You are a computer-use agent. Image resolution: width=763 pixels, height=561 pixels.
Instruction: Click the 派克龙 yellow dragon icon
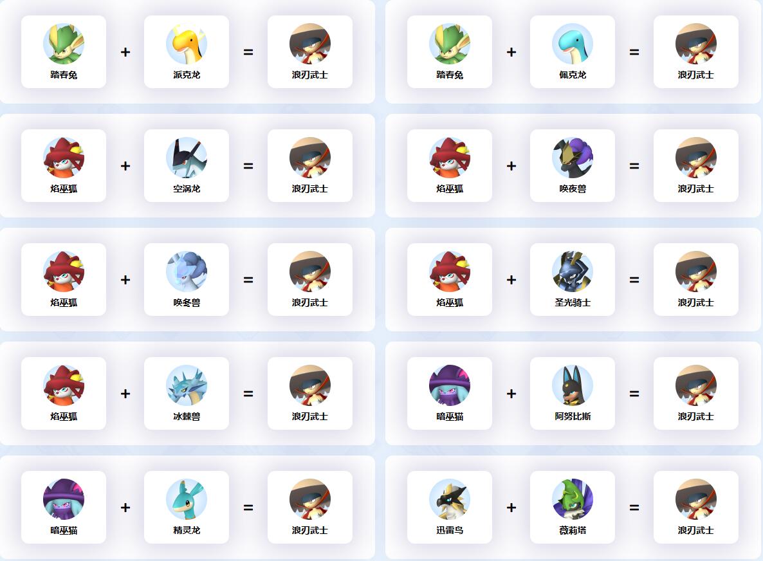(x=187, y=44)
